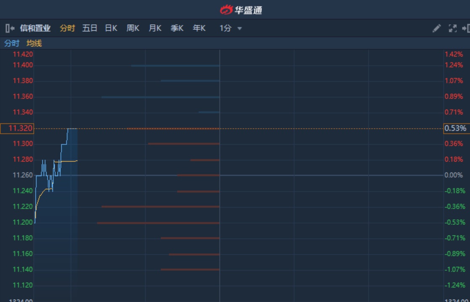This screenshot has height=302, width=470.
Task: Open the 年K yearly chart
Action: coord(199,29)
